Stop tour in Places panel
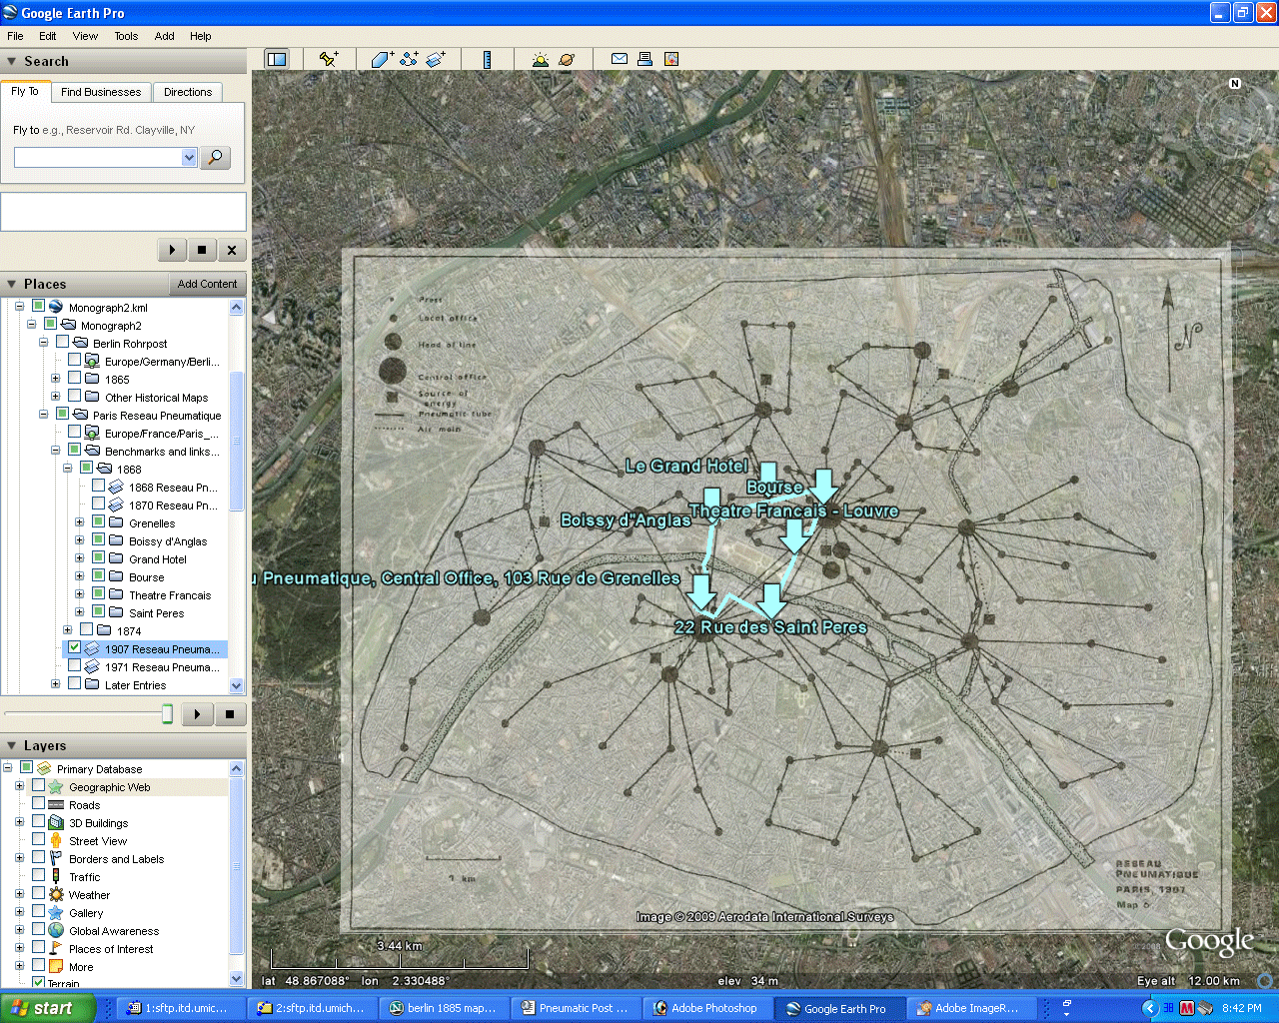 [x=230, y=713]
